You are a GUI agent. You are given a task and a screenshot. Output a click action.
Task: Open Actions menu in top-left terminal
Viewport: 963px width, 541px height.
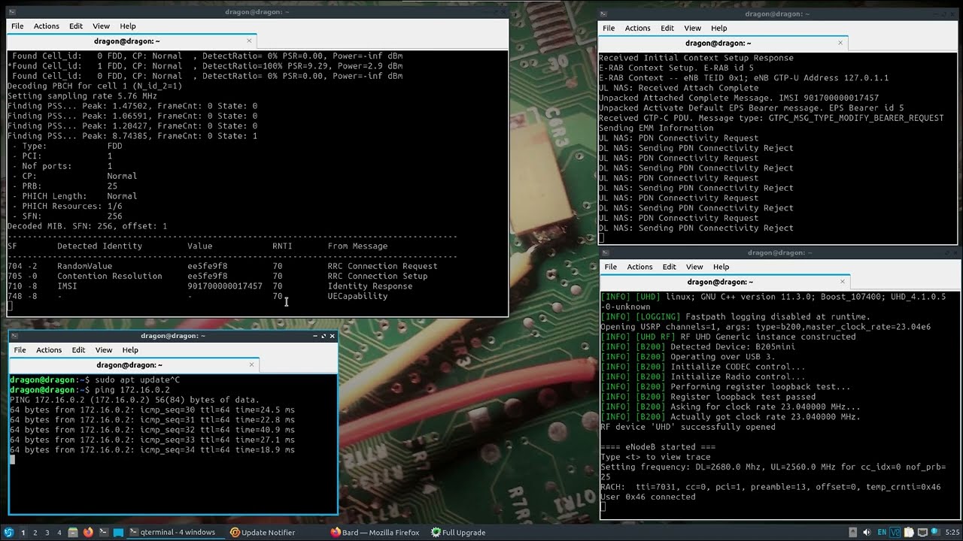coord(47,26)
